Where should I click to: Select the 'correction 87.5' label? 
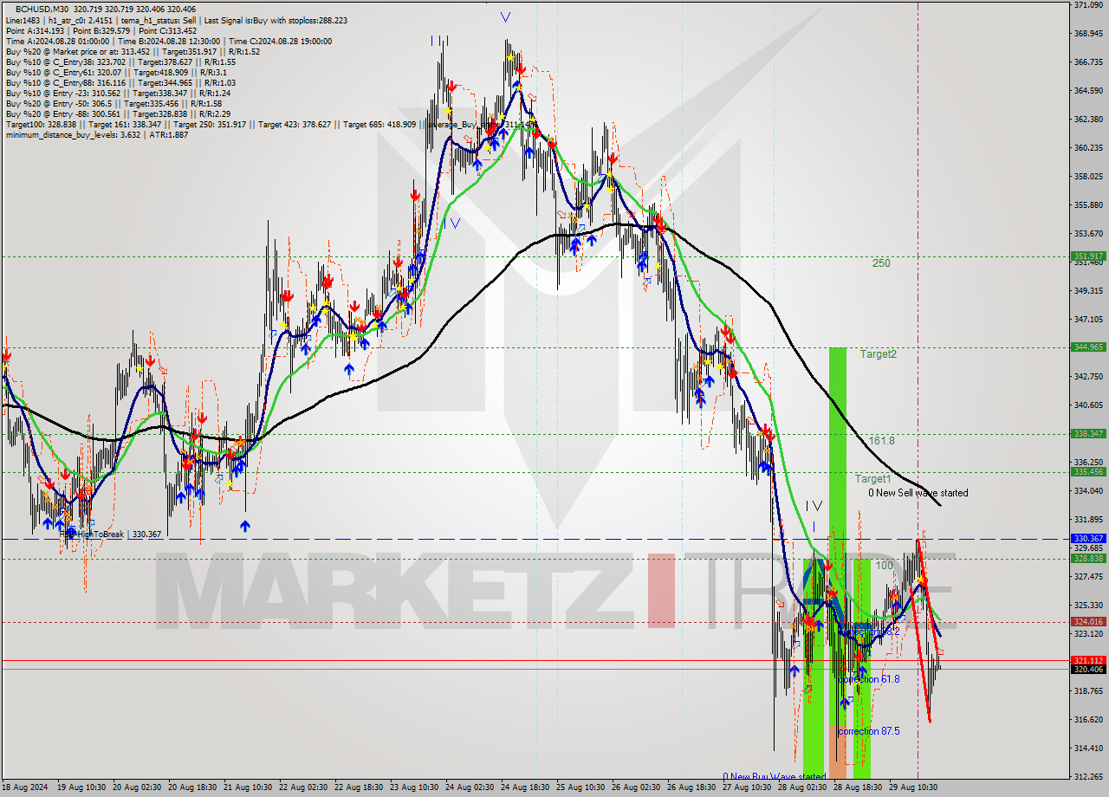click(869, 732)
